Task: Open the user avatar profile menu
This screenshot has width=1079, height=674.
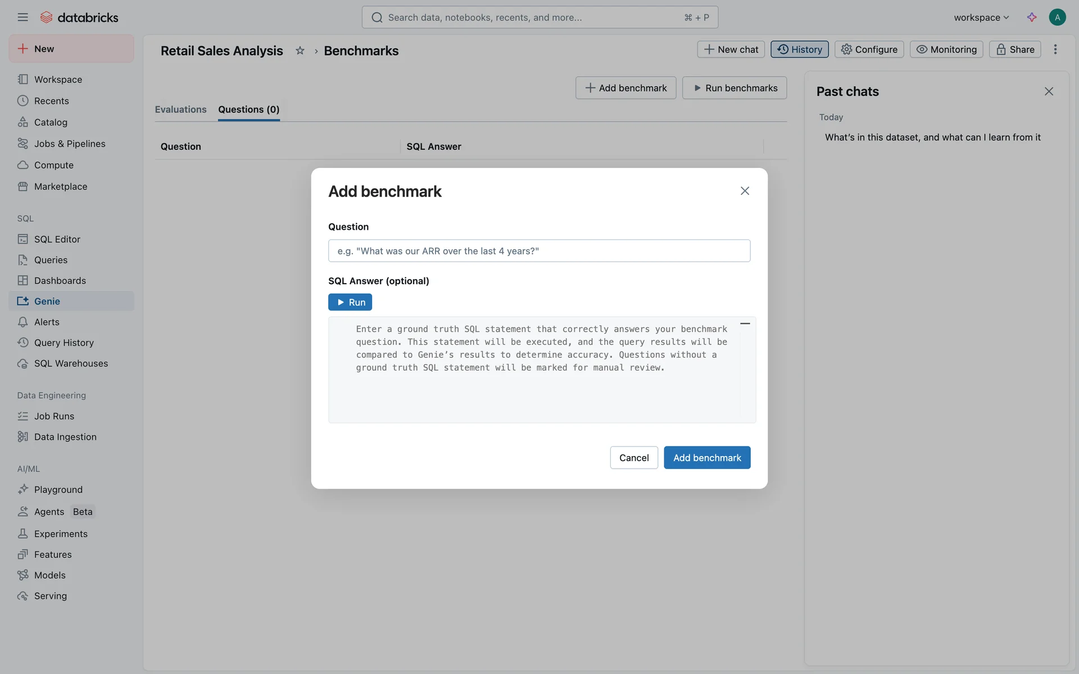Action: pos(1057,17)
